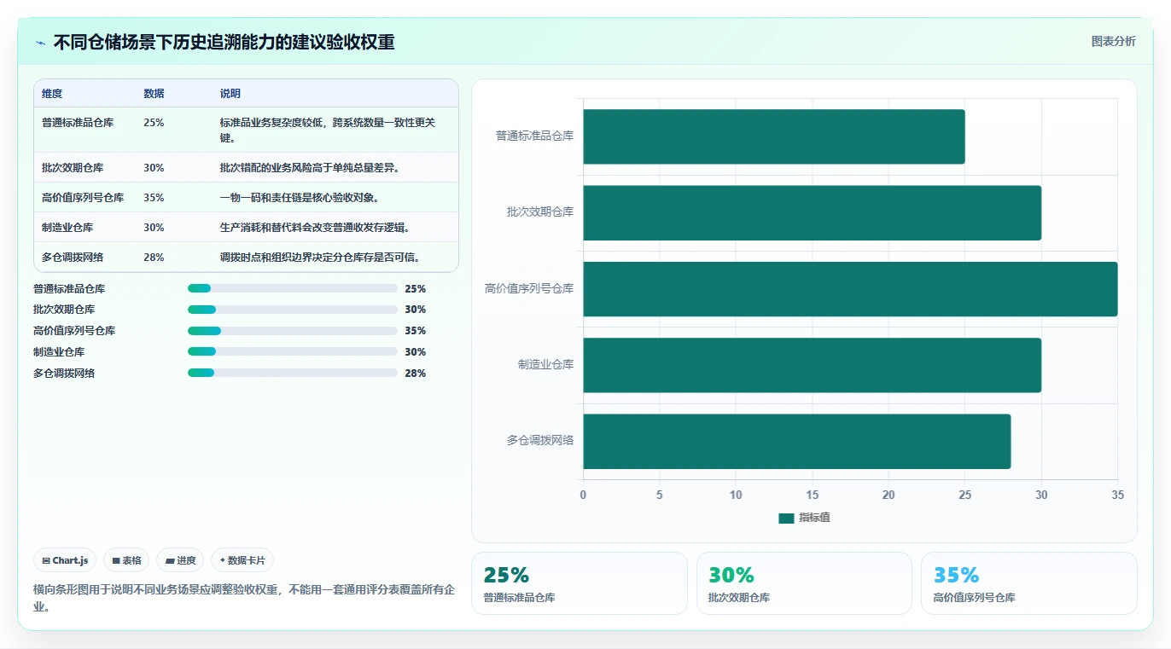Select the Chart.js tag chip
The width and height of the screenshot is (1171, 649).
point(66,560)
